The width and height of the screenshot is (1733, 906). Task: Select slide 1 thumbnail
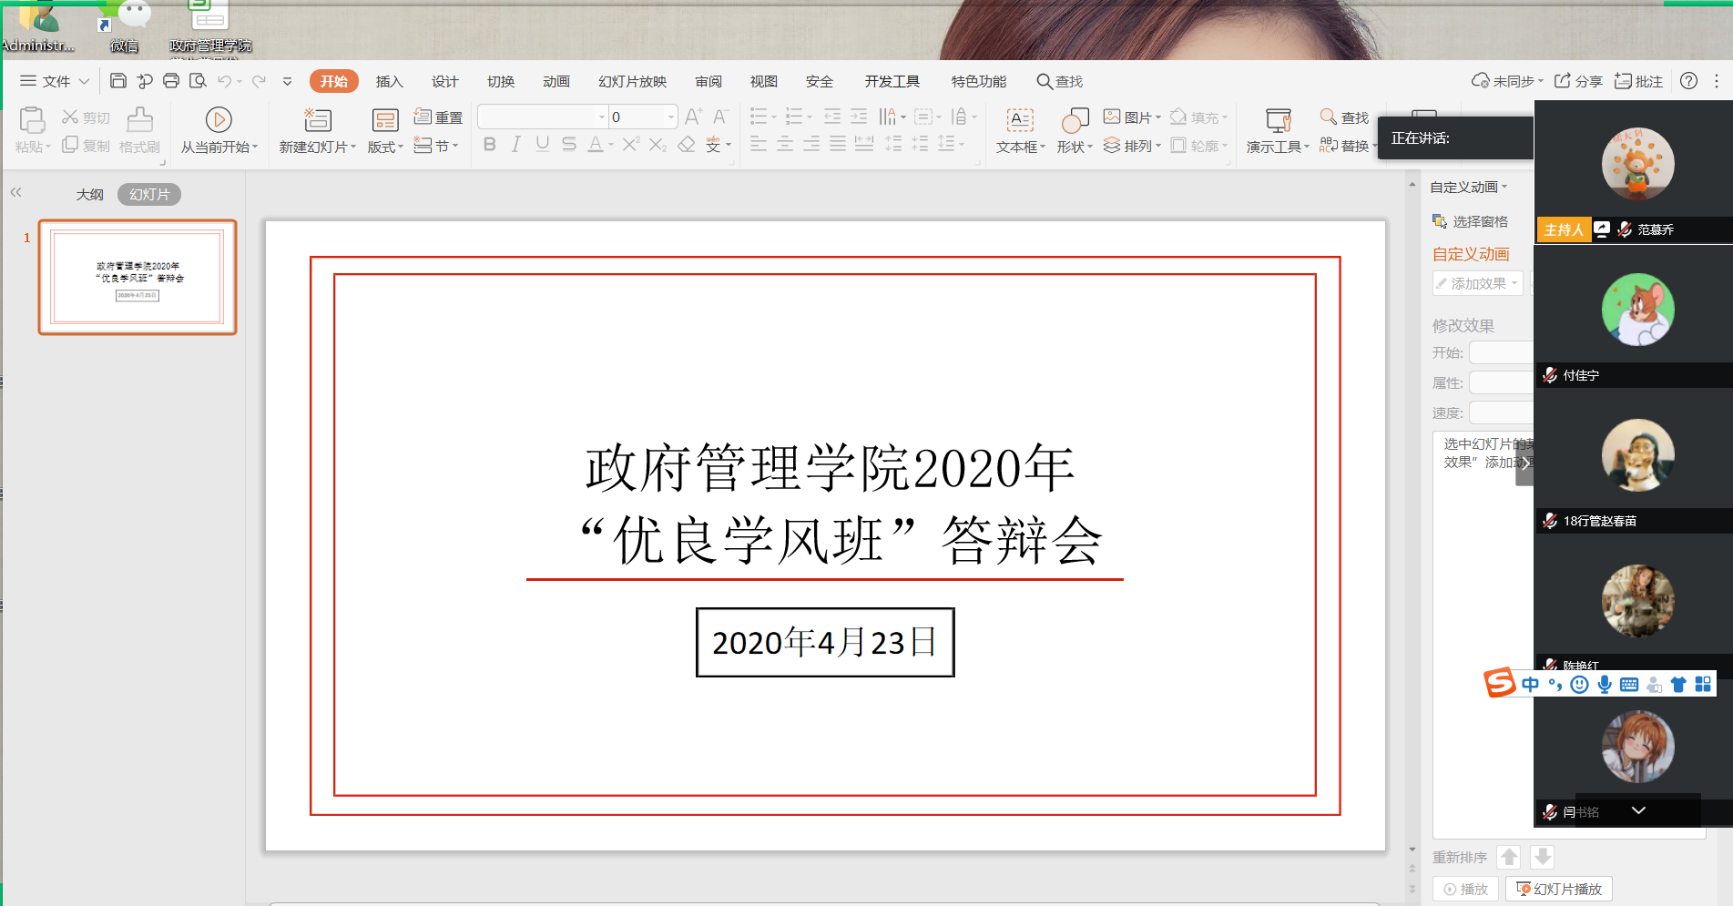[138, 277]
